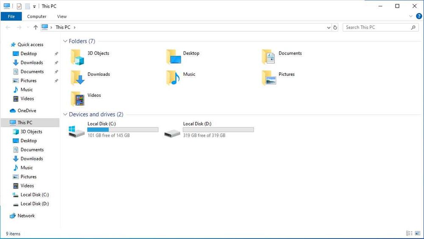The width and height of the screenshot is (424, 239).
Task: Collapse the Devices and drives (2) group
Action: click(x=65, y=114)
